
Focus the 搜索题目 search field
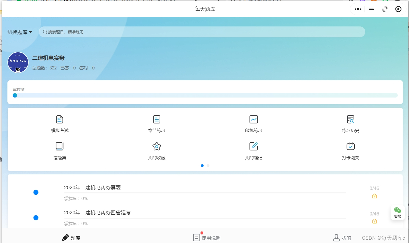(x=202, y=32)
